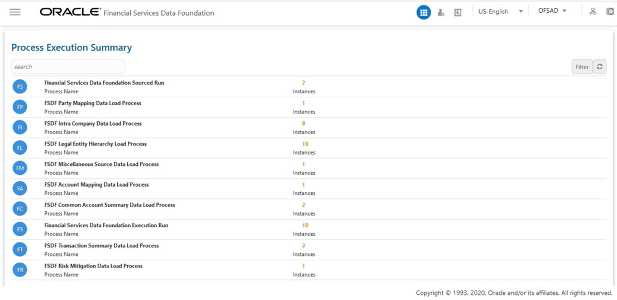The height and width of the screenshot is (300, 617).
Task: Click the Filter button
Action: pos(582,67)
